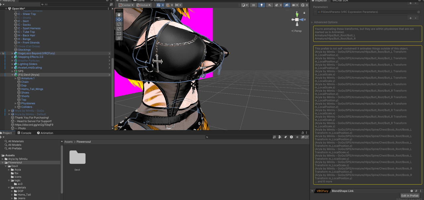The image size is (424, 200).
Task: Open the BlendShape Link preset settings icon
Action: pos(416,191)
